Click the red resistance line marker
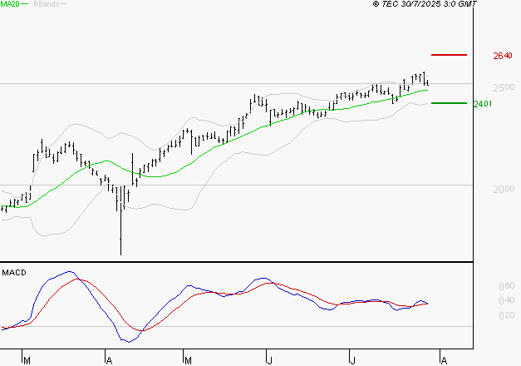The image size is (521, 366). [x=449, y=55]
